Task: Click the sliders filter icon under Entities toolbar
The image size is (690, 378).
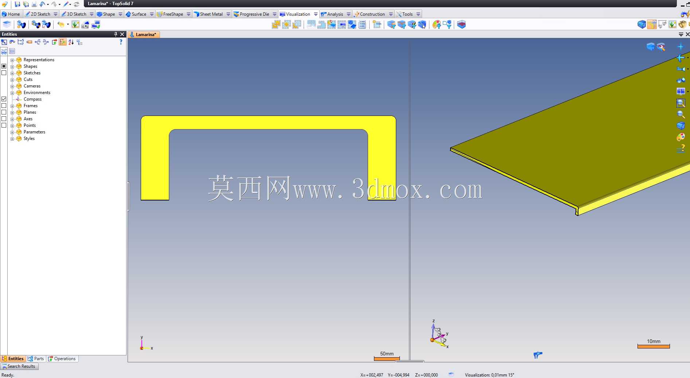Action: pos(12,51)
